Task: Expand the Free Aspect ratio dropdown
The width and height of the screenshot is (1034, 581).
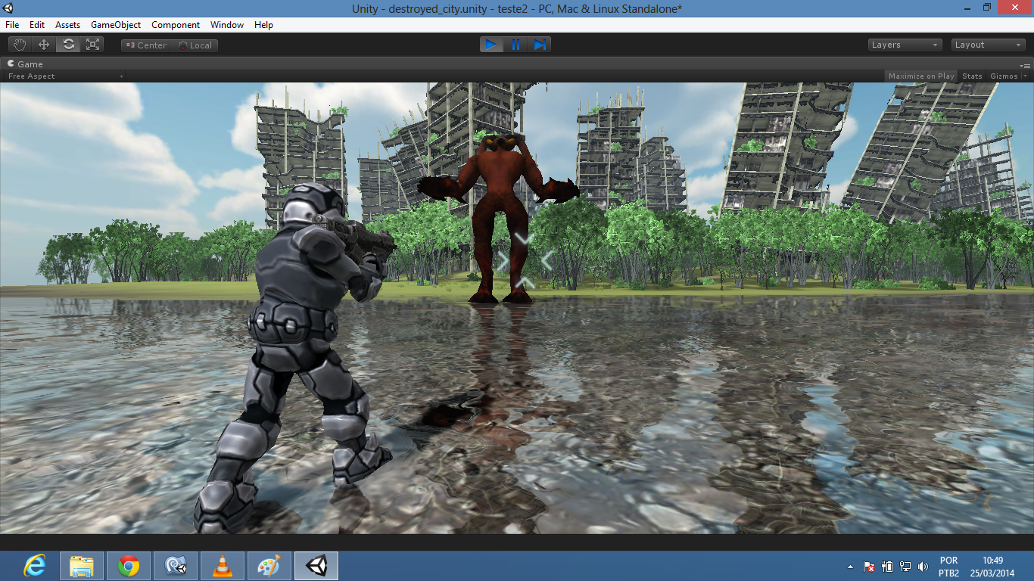Action: pos(64,76)
